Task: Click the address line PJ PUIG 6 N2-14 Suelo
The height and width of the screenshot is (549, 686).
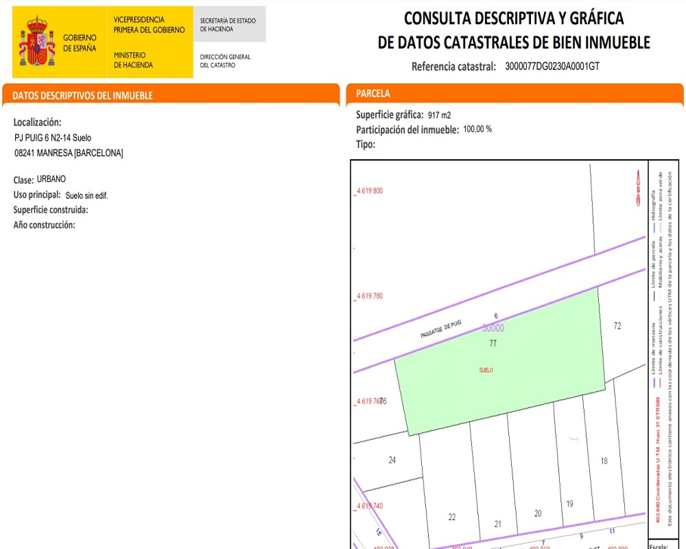Action: [53, 138]
